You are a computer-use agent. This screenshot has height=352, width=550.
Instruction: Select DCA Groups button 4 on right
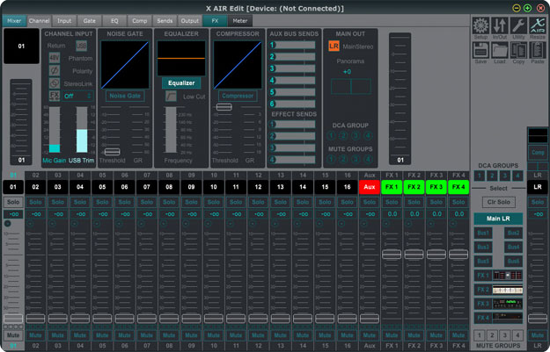click(517, 176)
